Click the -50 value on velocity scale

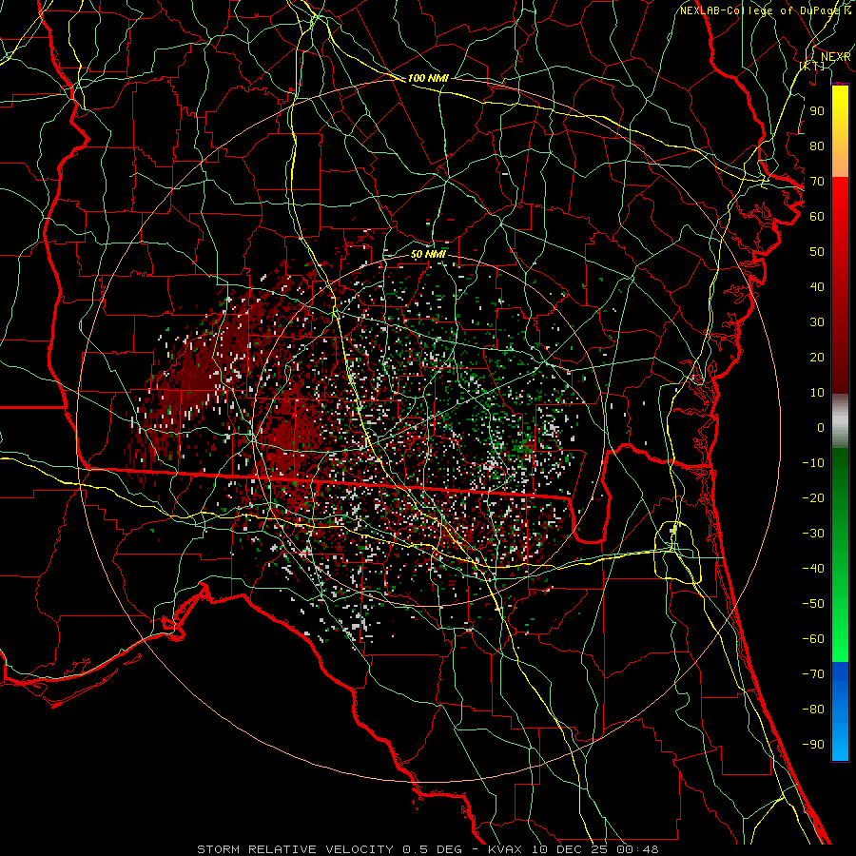click(813, 603)
